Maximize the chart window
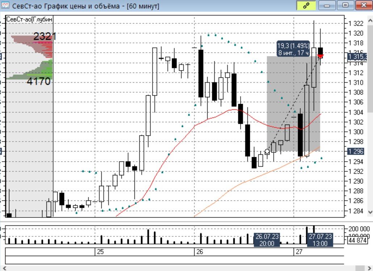The height and width of the screenshot is (271, 373). click(x=345, y=6)
